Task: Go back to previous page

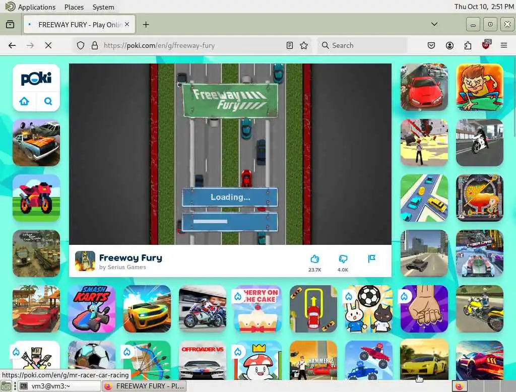Action: point(12,45)
